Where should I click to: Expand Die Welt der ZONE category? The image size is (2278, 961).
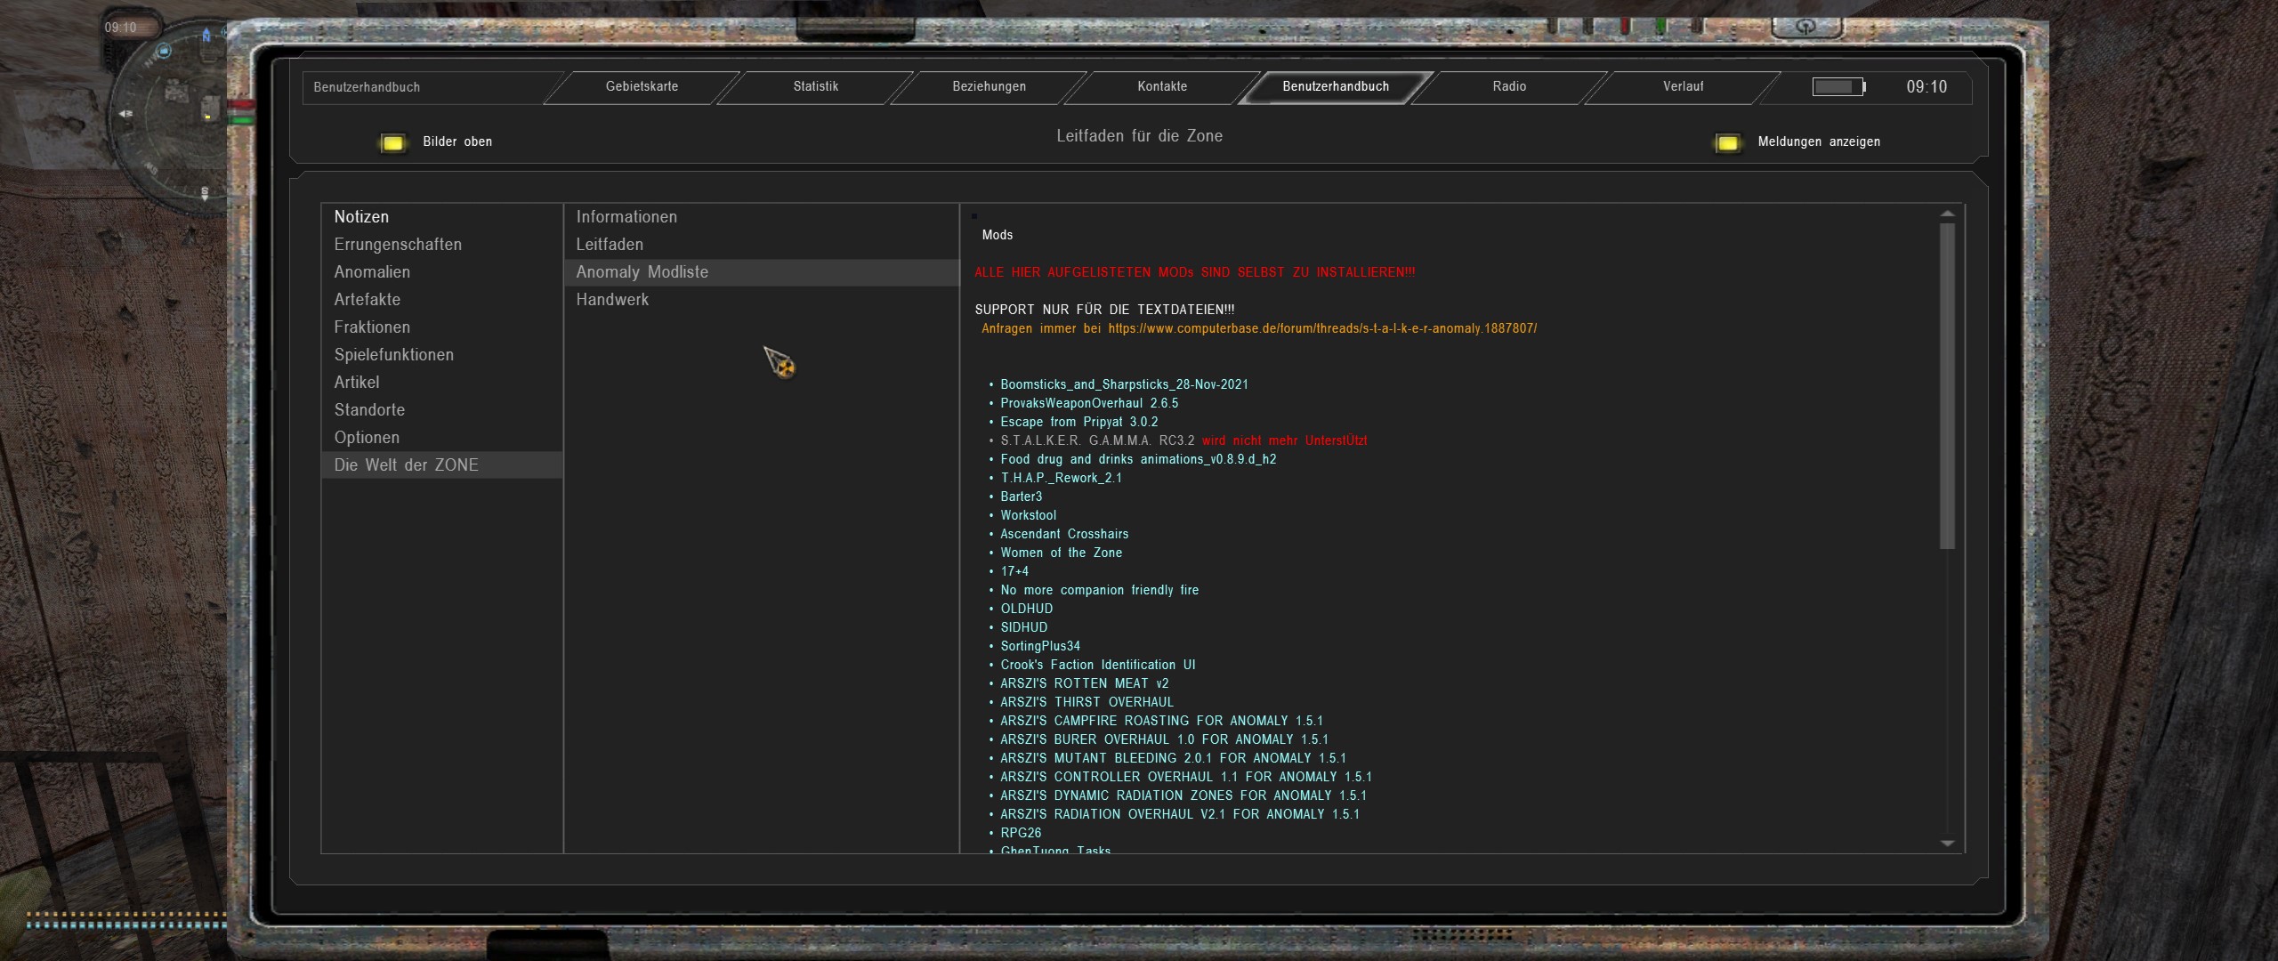tap(406, 465)
